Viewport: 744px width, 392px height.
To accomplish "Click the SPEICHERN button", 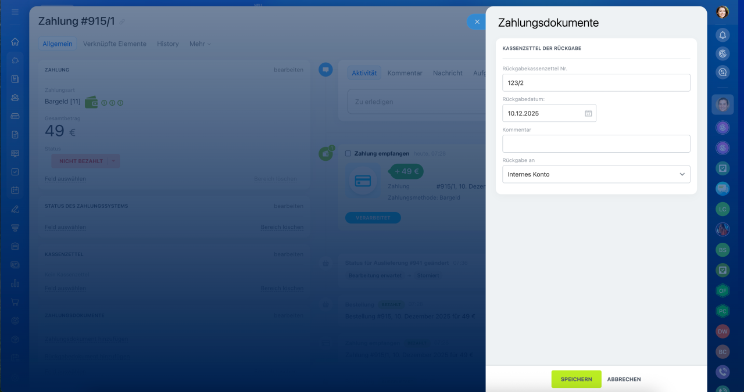I will point(577,379).
